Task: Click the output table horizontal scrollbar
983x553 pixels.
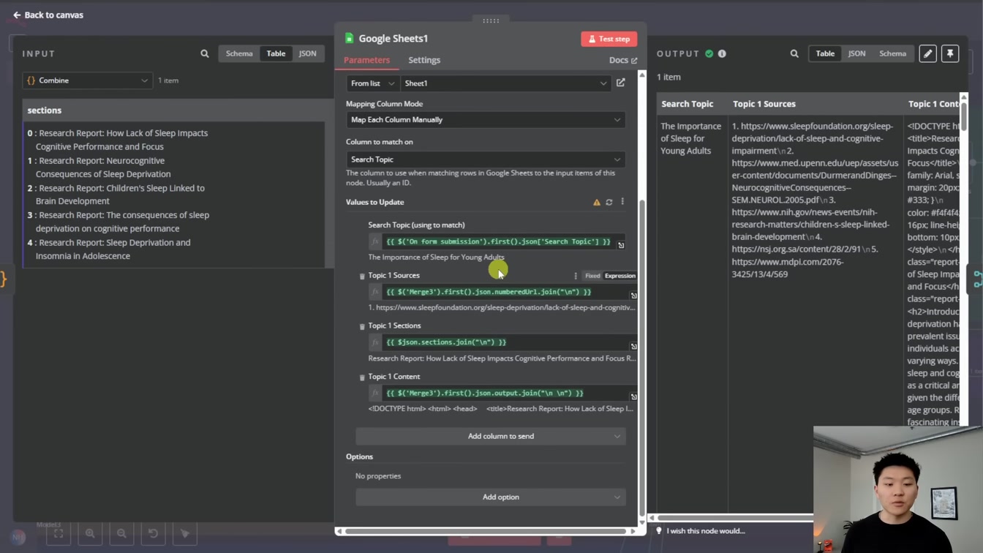Action: 732,517
